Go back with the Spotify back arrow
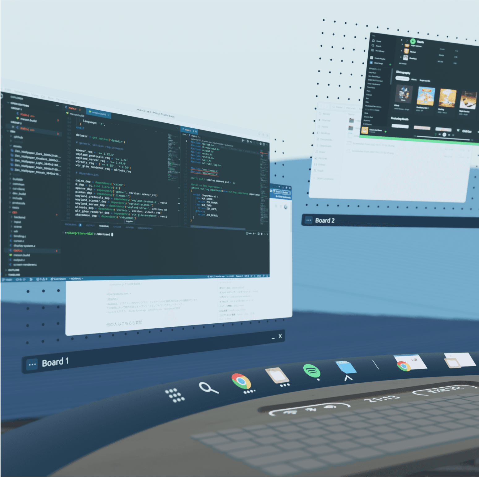 pos(402,40)
